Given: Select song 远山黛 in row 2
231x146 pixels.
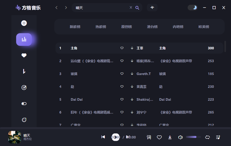Looking at the screenshot, I should pos(92,61).
